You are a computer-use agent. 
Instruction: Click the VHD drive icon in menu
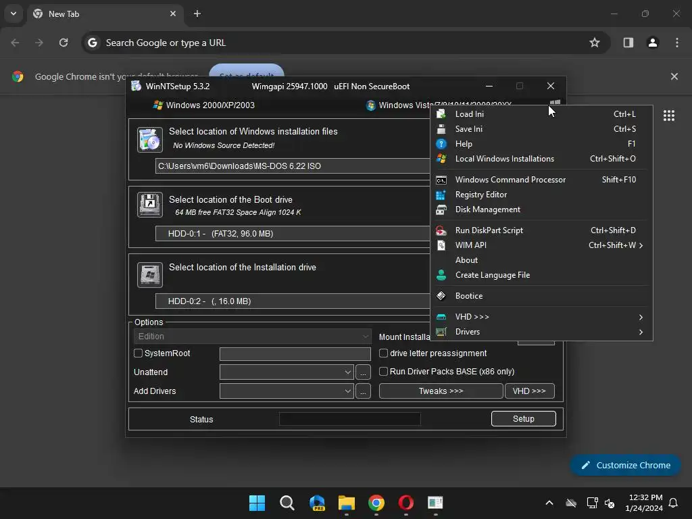pyautogui.click(x=441, y=317)
